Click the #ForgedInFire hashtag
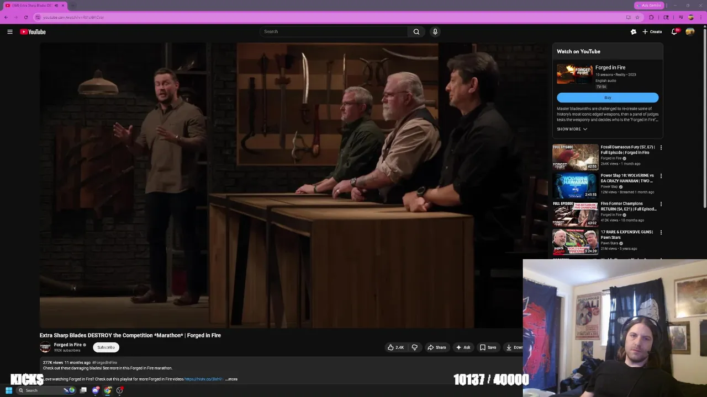Viewport: 707px width, 397px height. (104, 363)
